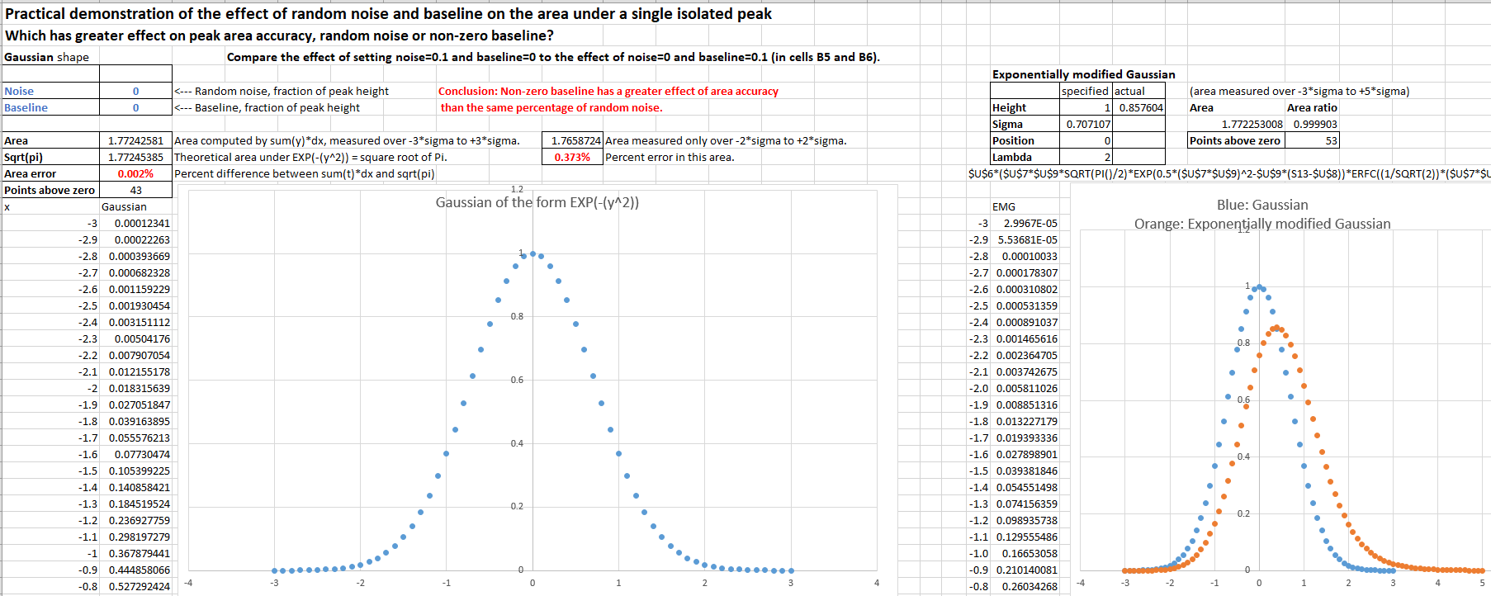Click the Sqrt(pi) value 1.77245385
1491x596 pixels.
pos(135,157)
